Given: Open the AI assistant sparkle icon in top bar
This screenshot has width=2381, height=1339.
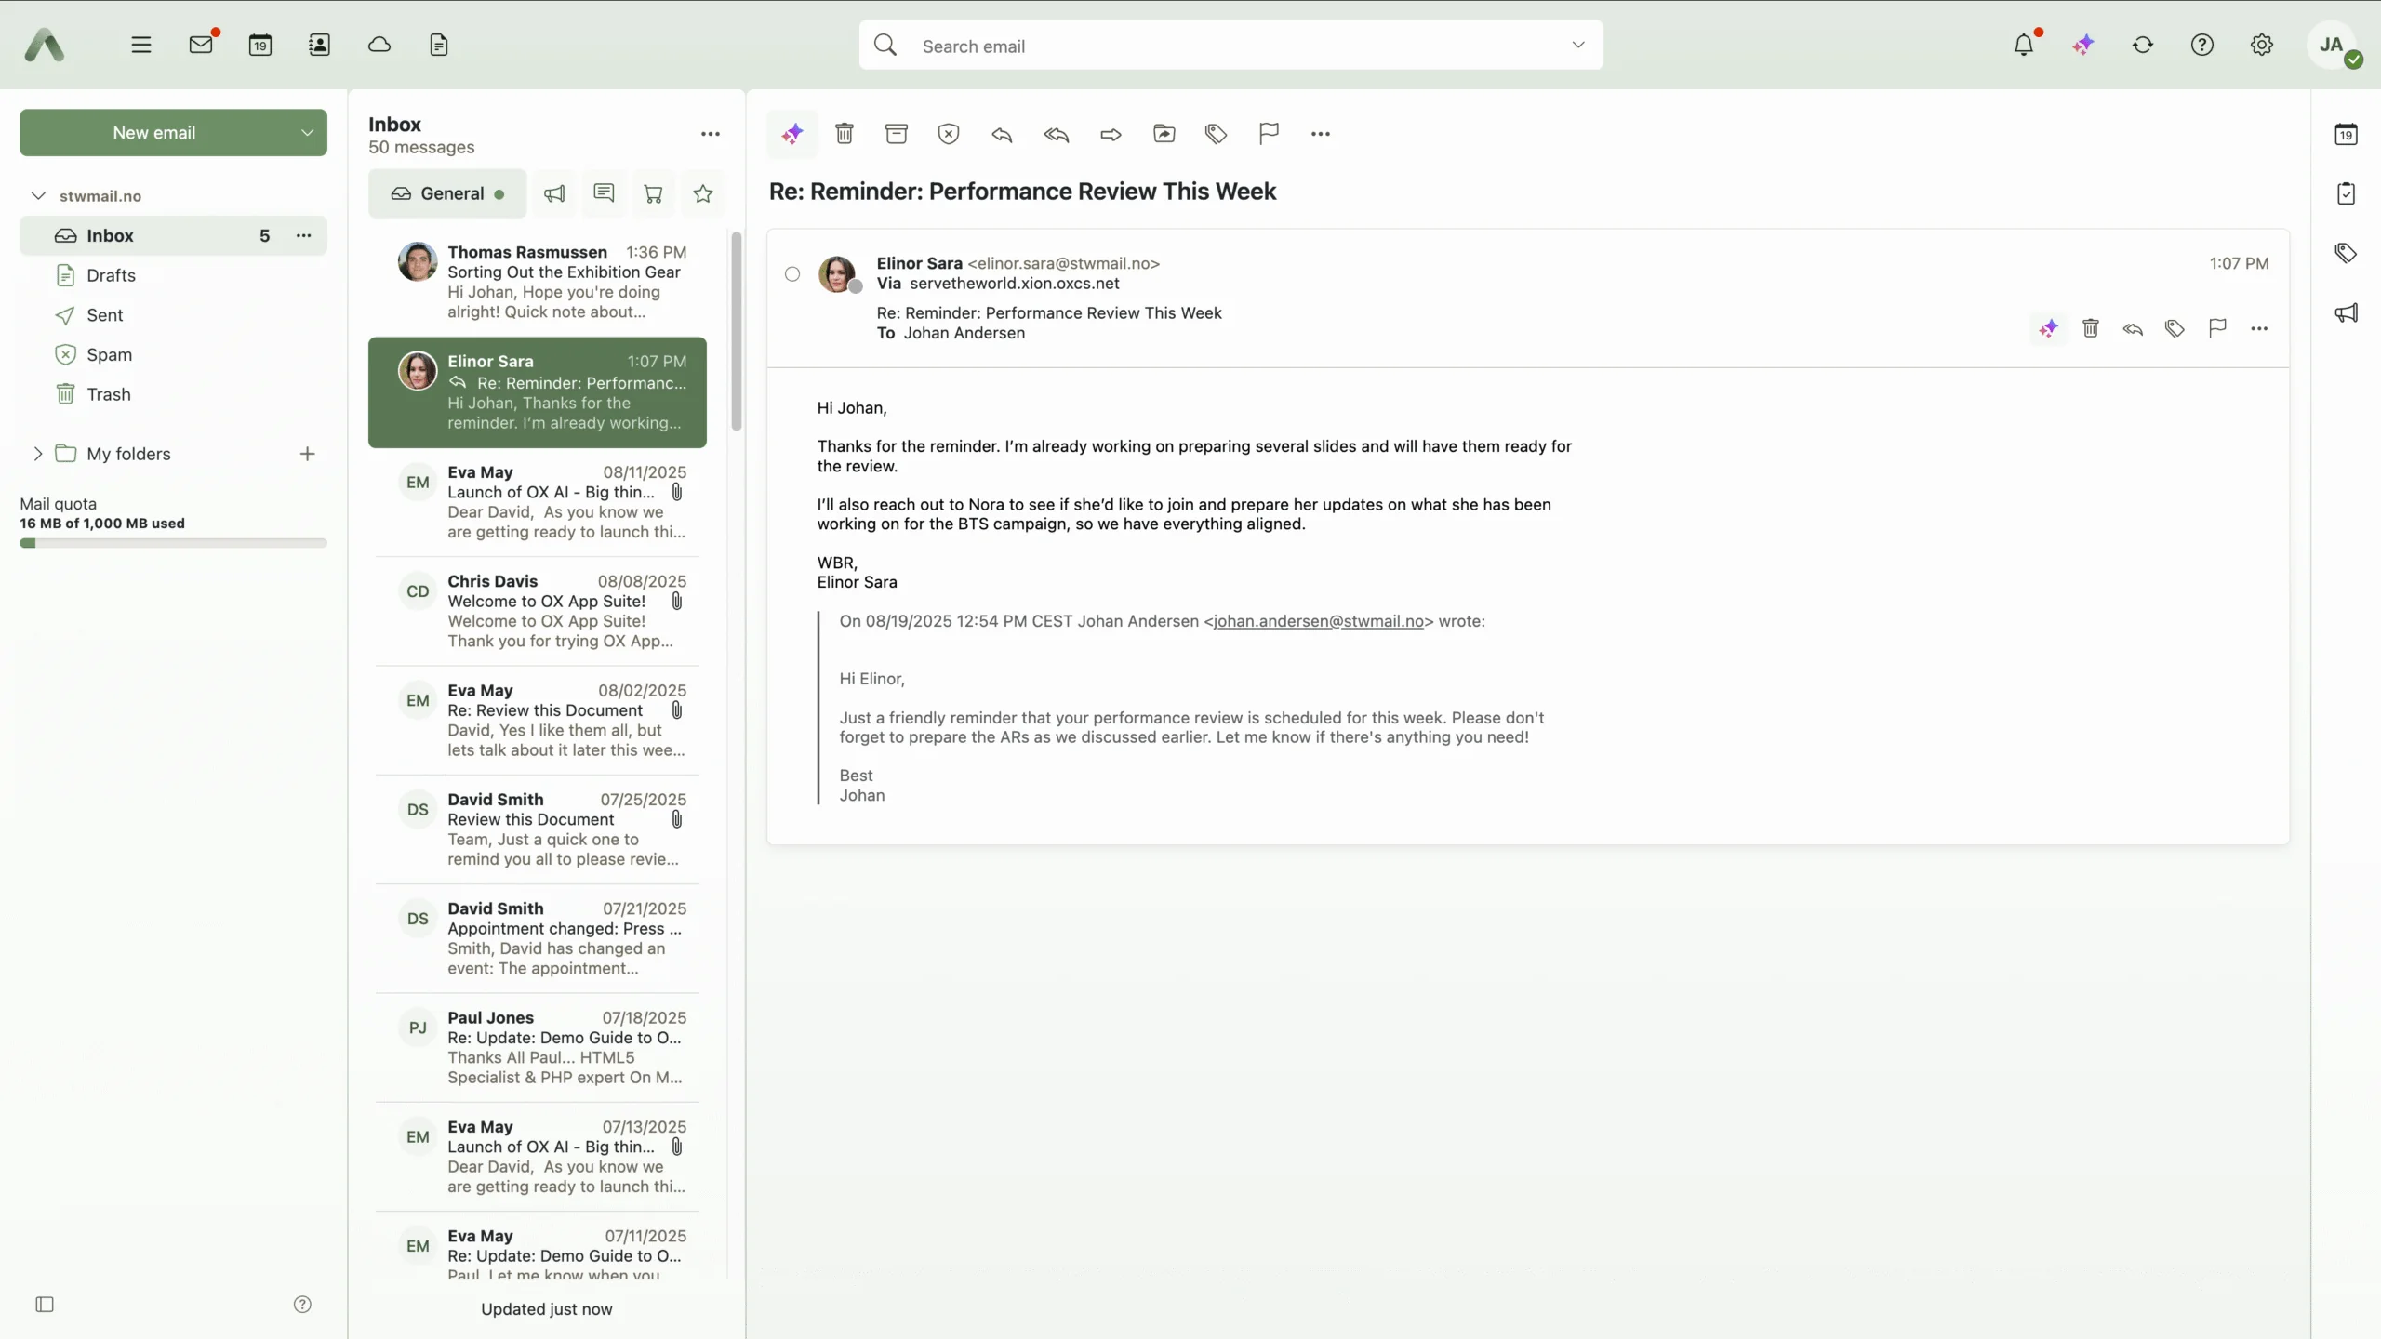Looking at the screenshot, I should click(2083, 45).
